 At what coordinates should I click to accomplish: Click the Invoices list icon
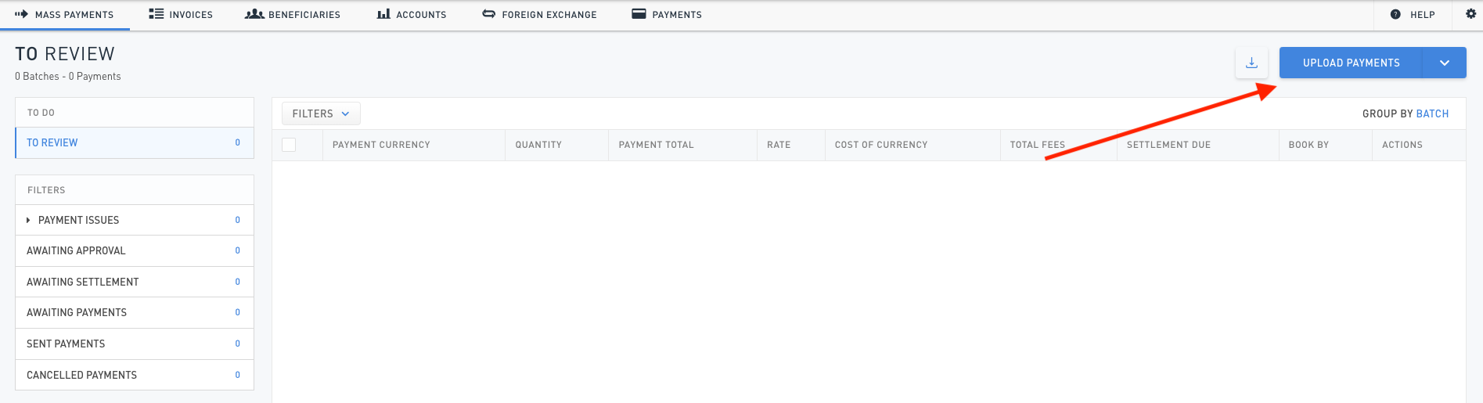coord(157,14)
